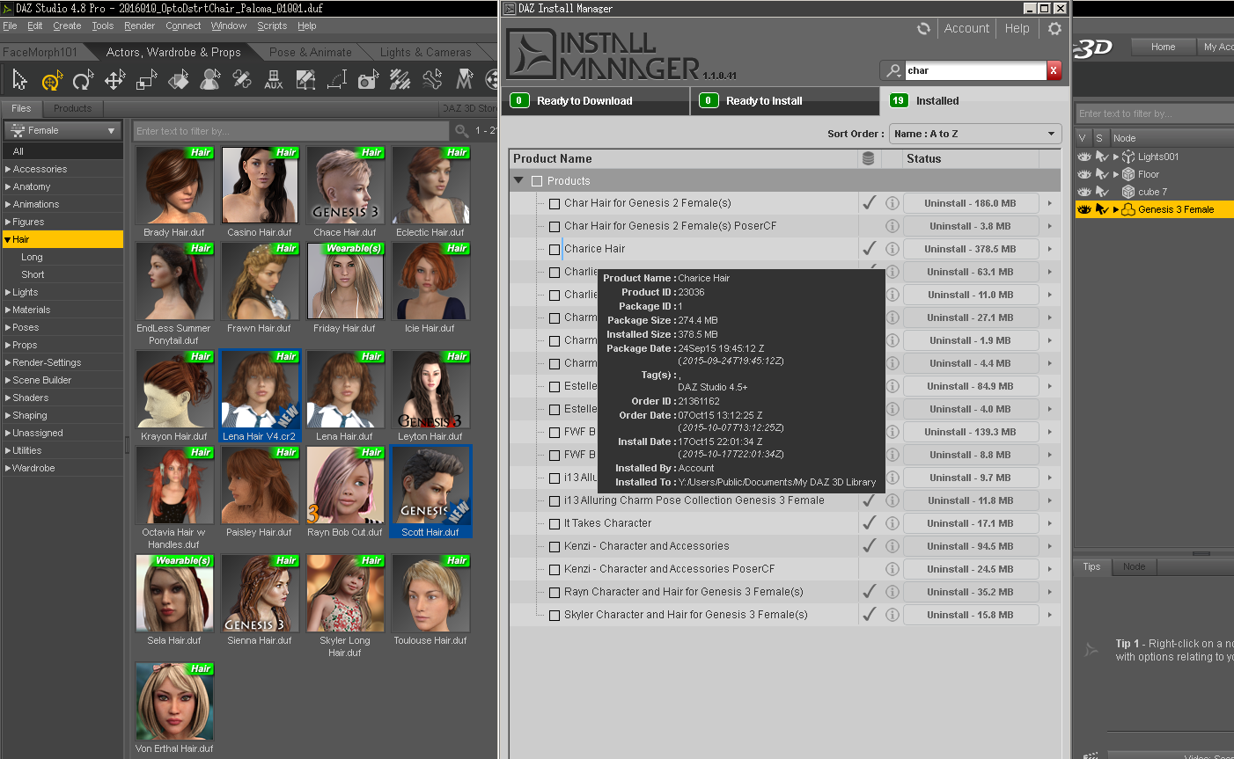Click the Install Manager search field

pyautogui.click(x=975, y=70)
